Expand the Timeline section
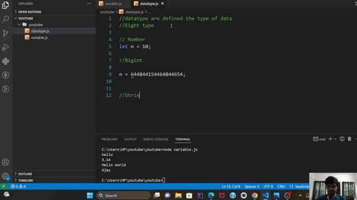 (x=54, y=180)
